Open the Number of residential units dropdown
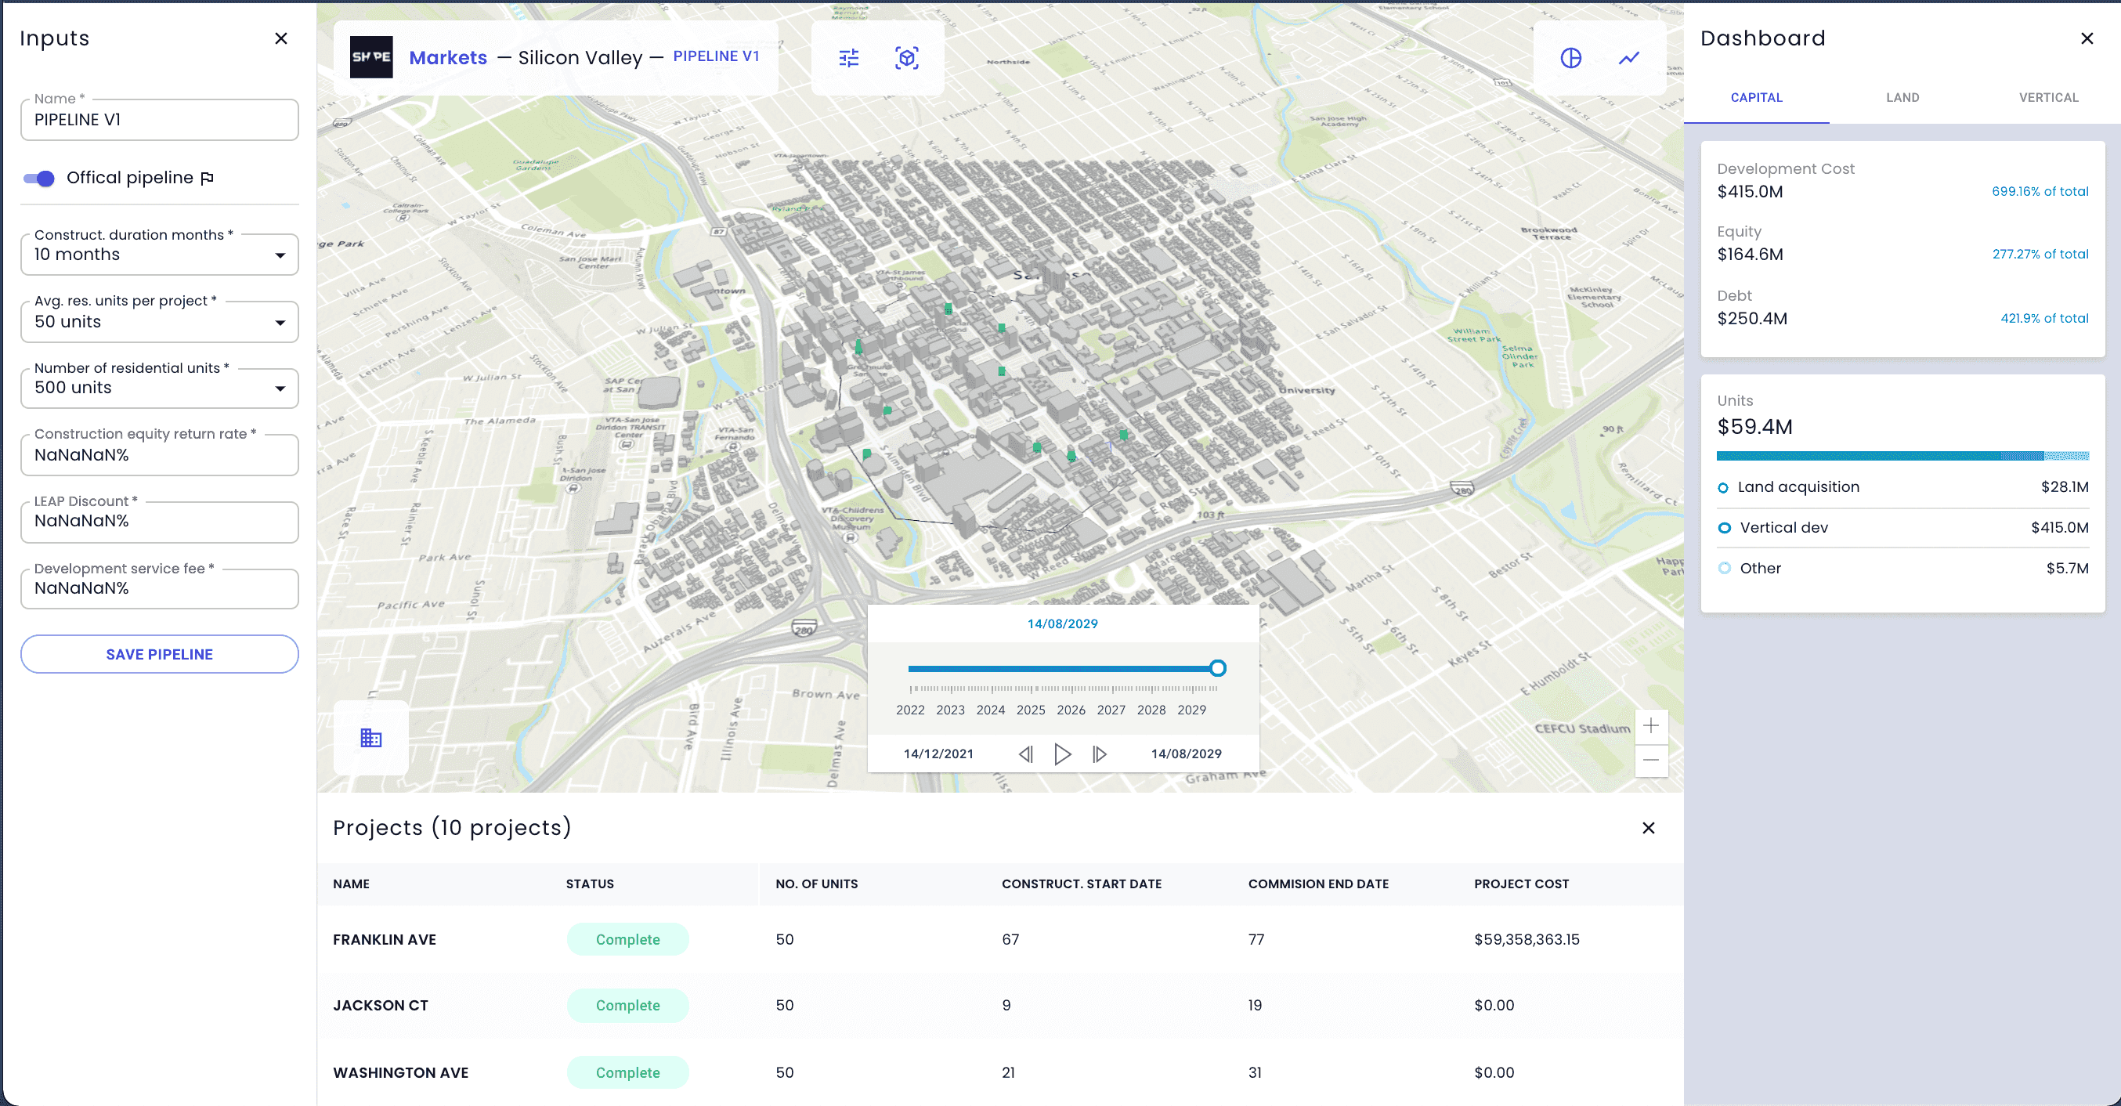 280,388
